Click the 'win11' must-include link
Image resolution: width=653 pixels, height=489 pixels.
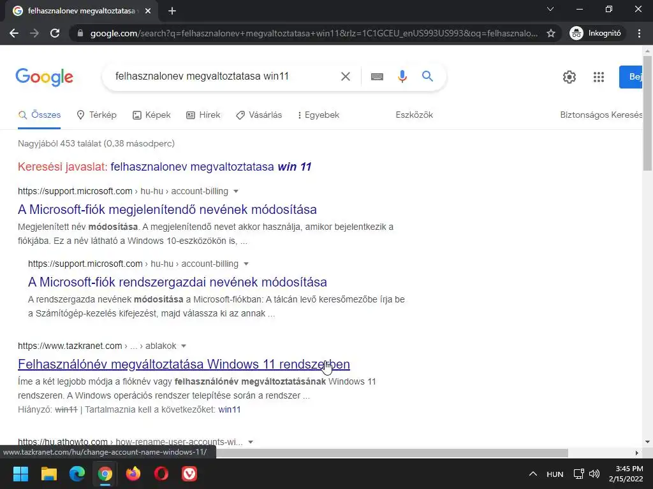(x=230, y=409)
